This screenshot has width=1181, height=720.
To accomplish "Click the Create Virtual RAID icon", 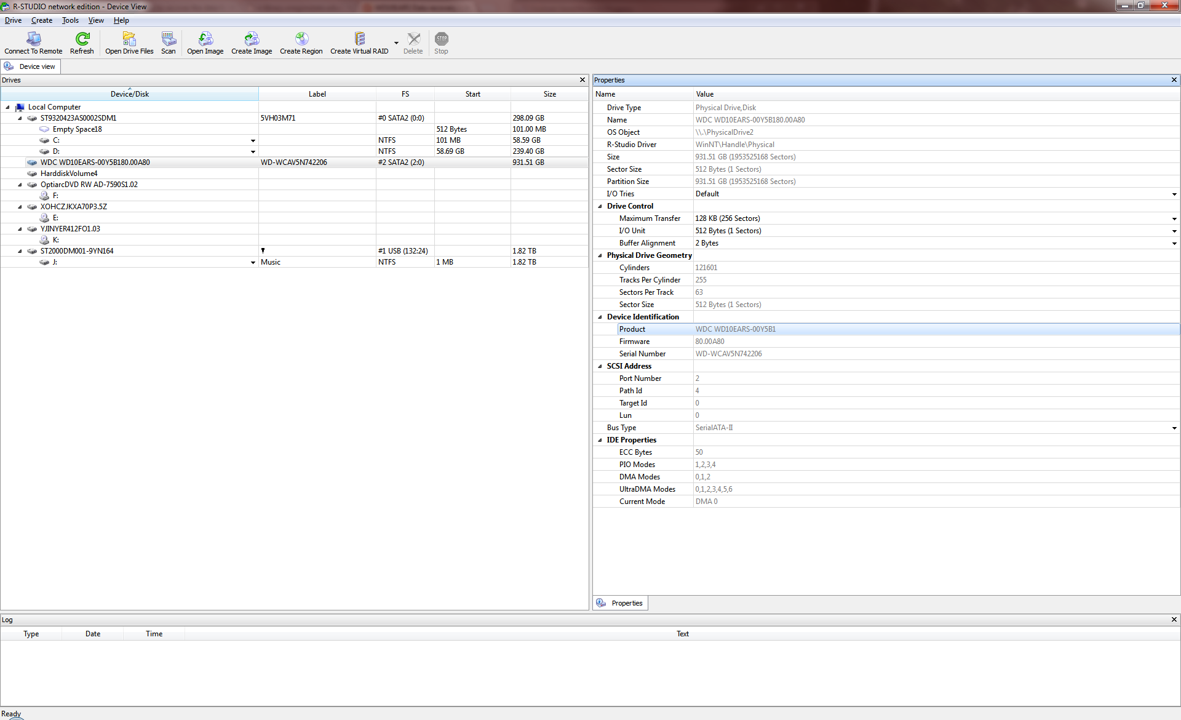I will click(360, 39).
